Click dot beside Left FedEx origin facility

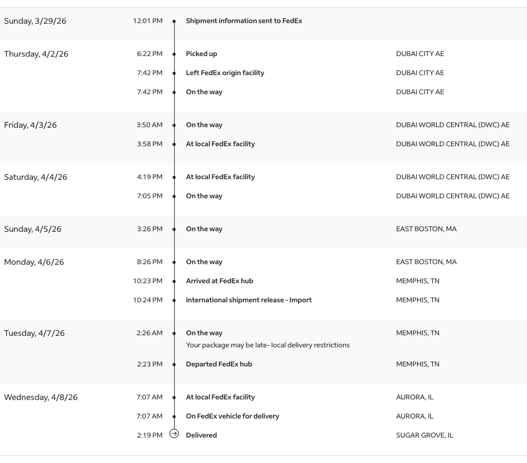(174, 73)
